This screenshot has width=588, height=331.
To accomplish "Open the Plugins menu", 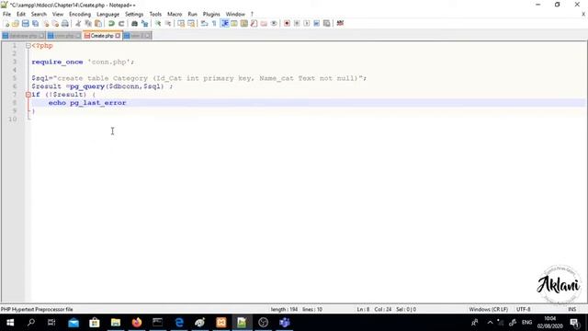I will pyautogui.click(x=211, y=15).
